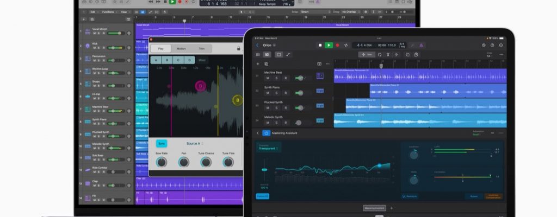
Task: Click the red Record button on the iPad
Action: [x=338, y=45]
